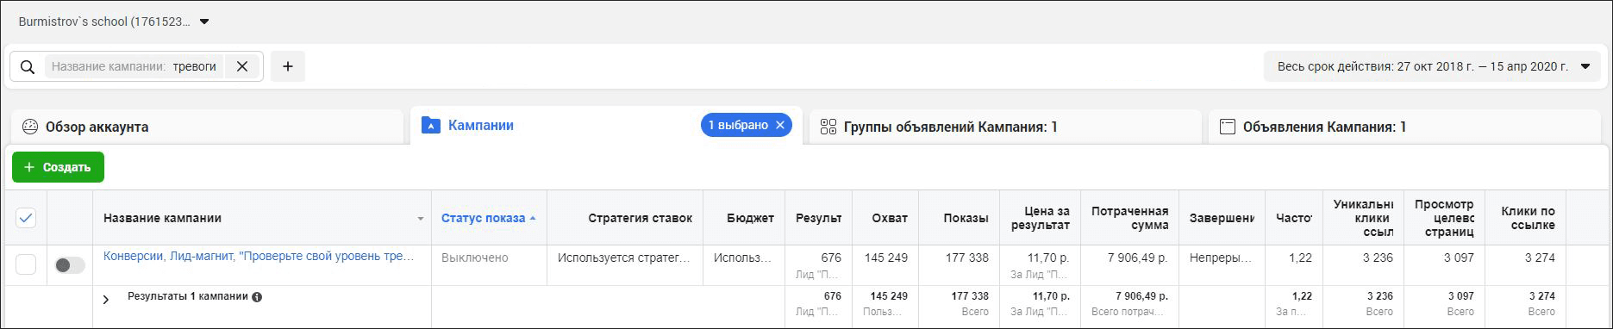Image resolution: width=1613 pixels, height=329 pixels.
Task: Open Группы объявлений tab grid icon
Action: 828,127
